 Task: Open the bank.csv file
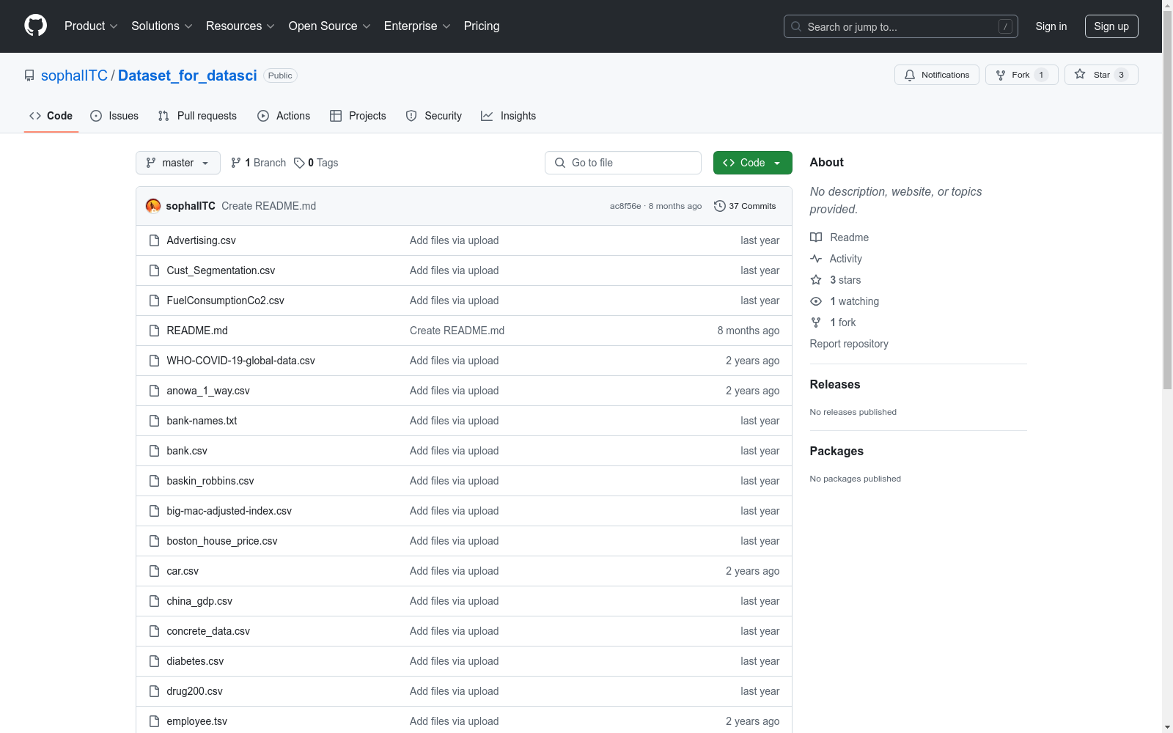(187, 451)
